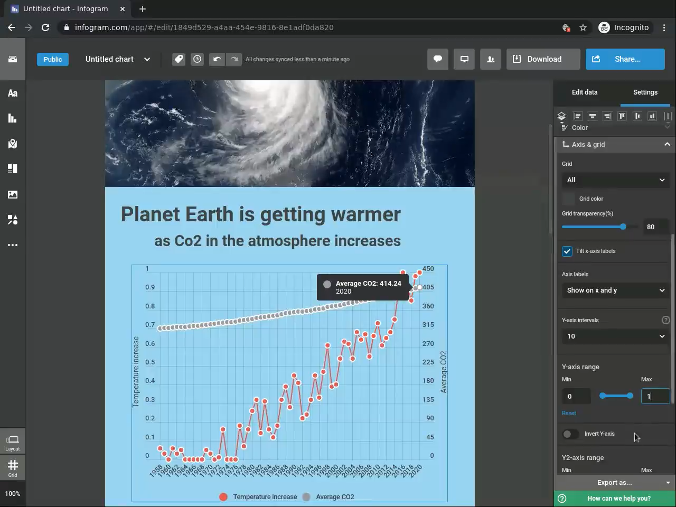
Task: Select the Settings tab
Action: (645, 92)
